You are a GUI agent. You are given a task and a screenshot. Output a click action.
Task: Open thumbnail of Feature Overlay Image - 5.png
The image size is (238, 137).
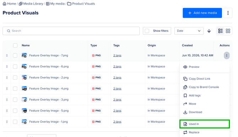click(24, 111)
